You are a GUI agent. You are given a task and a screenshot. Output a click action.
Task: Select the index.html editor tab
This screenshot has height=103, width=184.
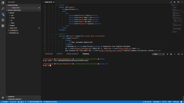[48, 2]
